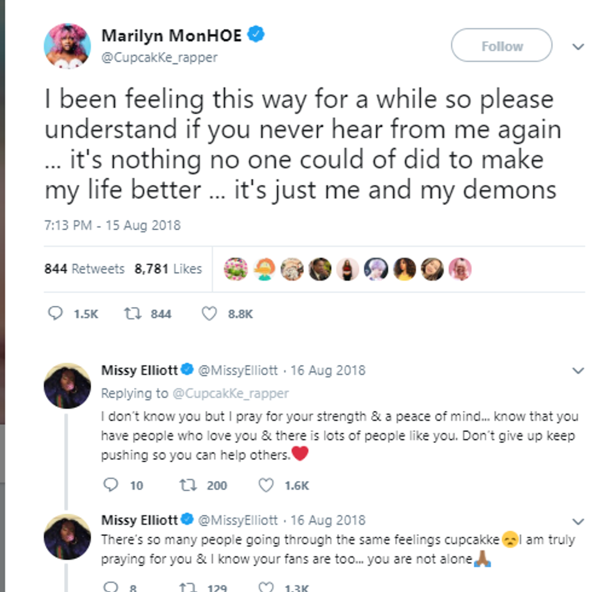Like Missy Elliott's tweet with 1.6K likes

(266, 486)
